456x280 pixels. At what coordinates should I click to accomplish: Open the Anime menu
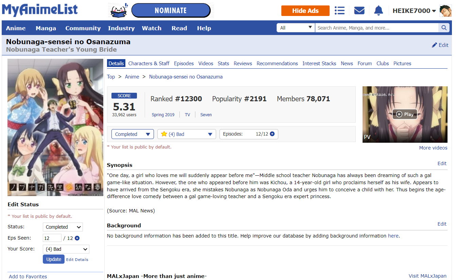tap(16, 28)
